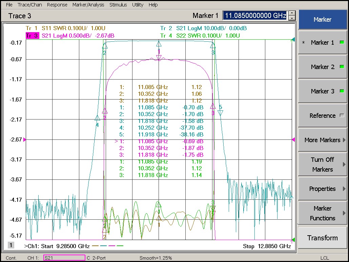The height and width of the screenshot is (262, 349).
Task: Click the magenta reference level arrow at -2.67
Action: click(24, 139)
